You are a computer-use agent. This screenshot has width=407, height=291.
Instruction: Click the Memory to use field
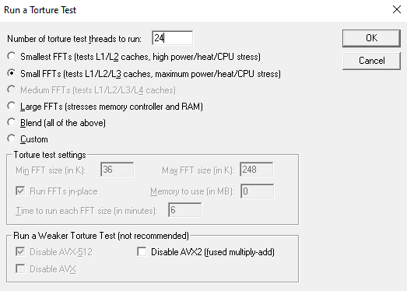pyautogui.click(x=258, y=191)
